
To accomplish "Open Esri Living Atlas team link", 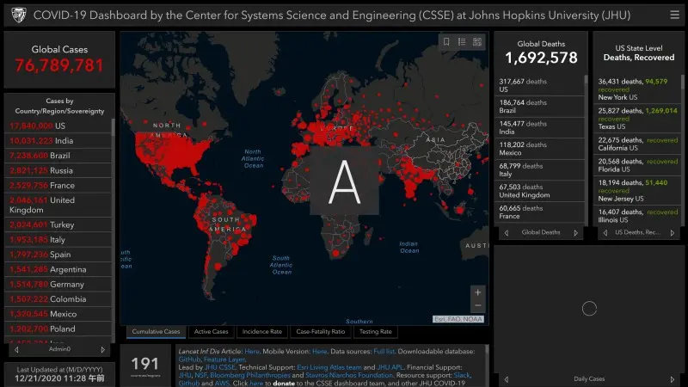I will (x=329, y=367).
